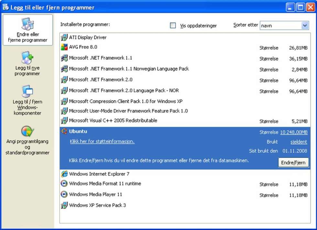
Task: Click the 'Ubuntu' program name
Action: click(x=78, y=131)
